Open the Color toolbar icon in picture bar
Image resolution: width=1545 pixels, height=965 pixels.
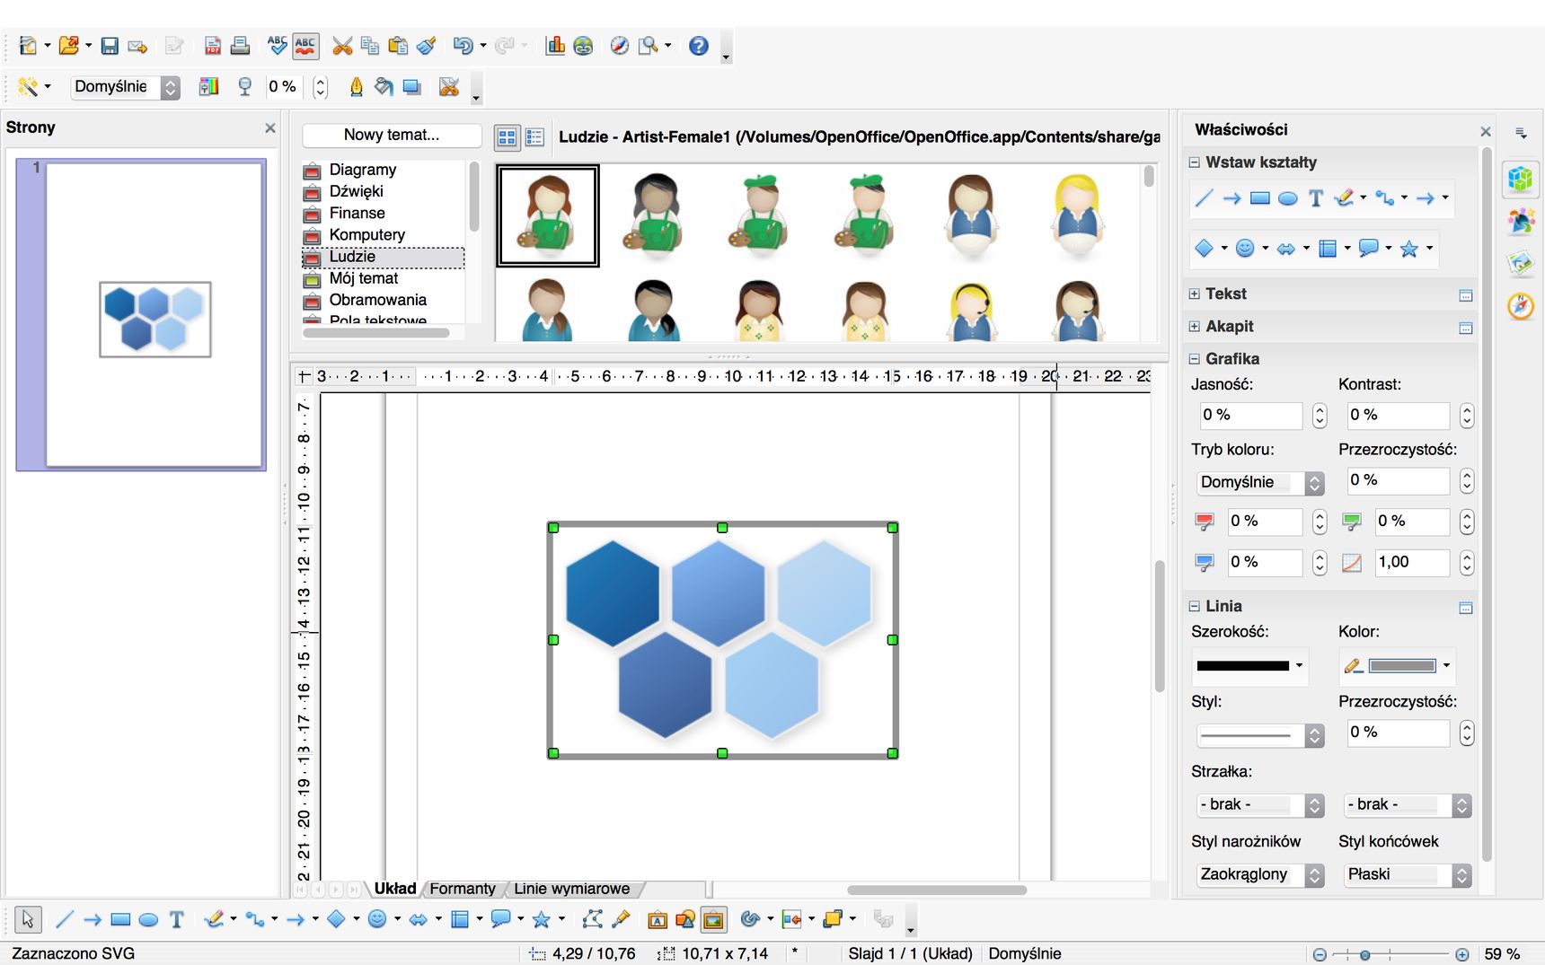click(x=208, y=87)
